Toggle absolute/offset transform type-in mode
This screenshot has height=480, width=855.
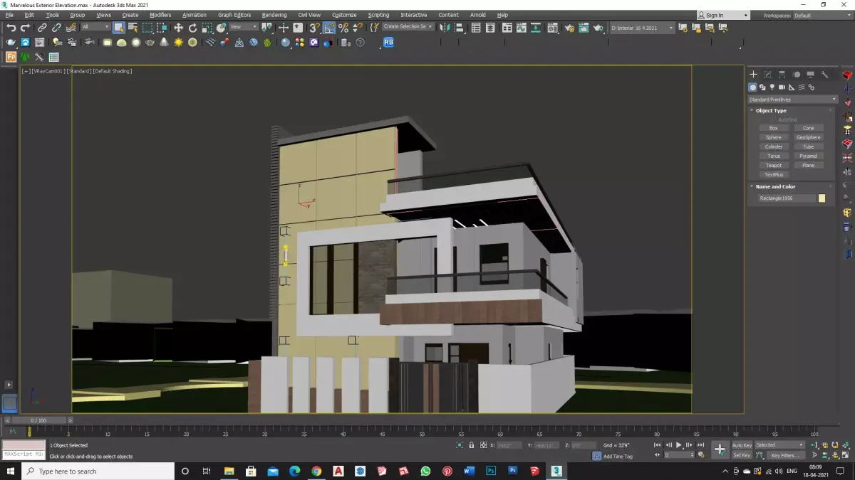pos(484,445)
